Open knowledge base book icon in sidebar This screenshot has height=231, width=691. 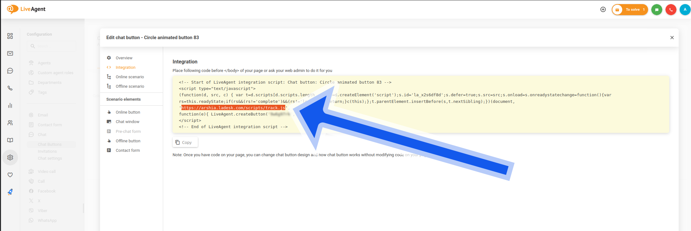[x=10, y=140]
